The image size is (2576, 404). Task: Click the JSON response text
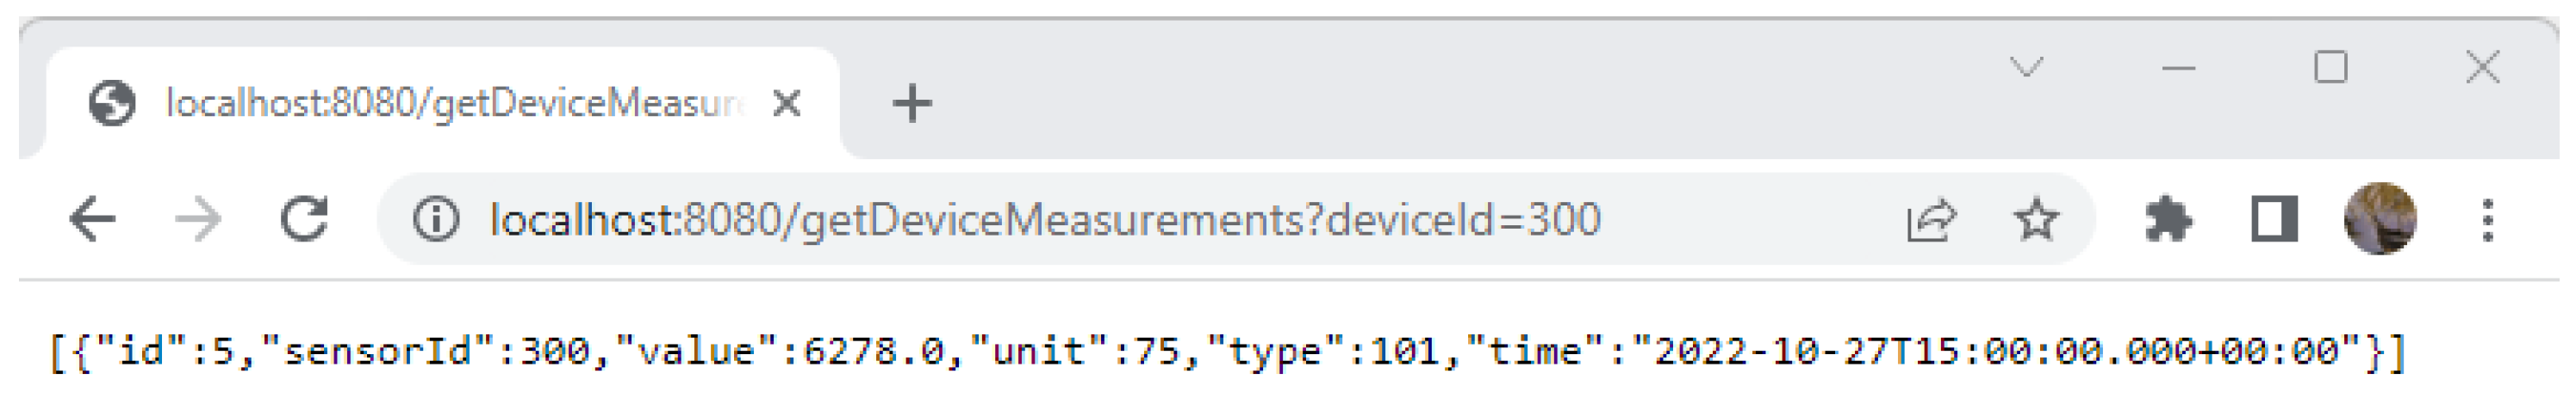[x=1228, y=352]
